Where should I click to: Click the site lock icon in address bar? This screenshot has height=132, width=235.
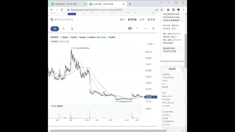click(68, 10)
